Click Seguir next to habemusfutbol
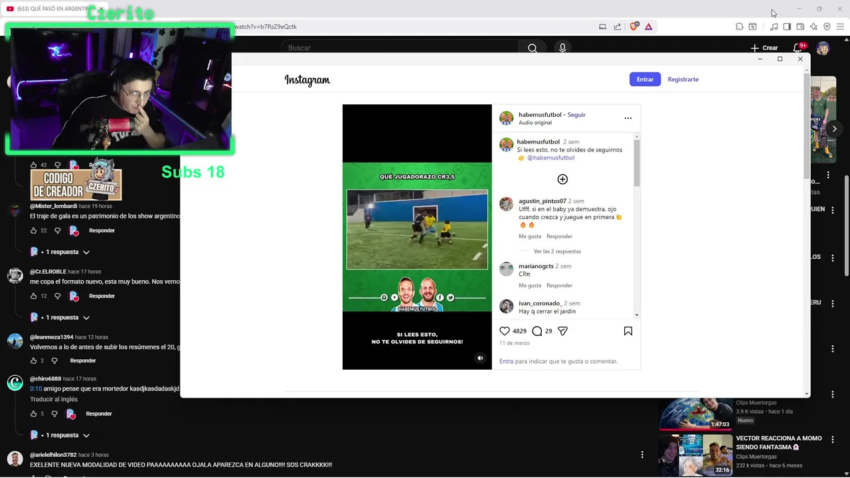Image resolution: width=850 pixels, height=478 pixels. [576, 115]
